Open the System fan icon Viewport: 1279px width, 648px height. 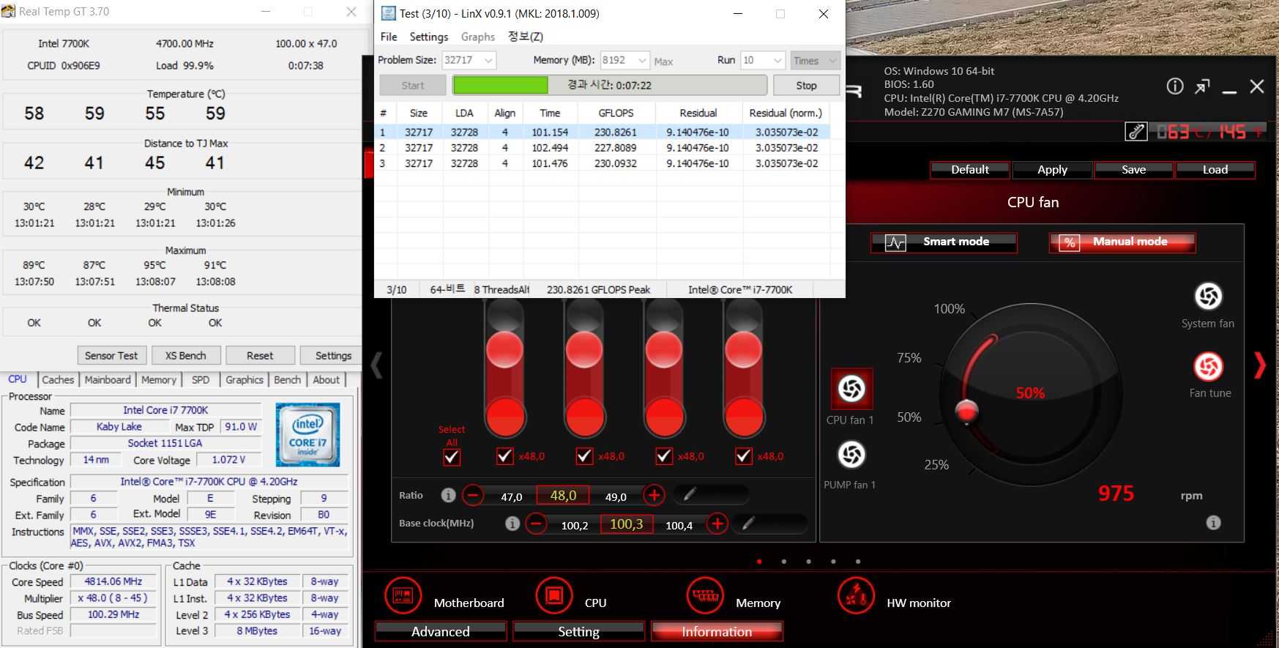pos(1208,297)
